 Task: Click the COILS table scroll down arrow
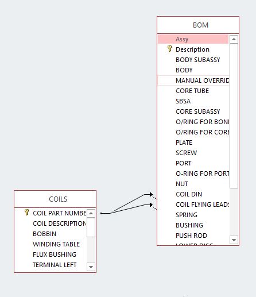tap(91, 267)
